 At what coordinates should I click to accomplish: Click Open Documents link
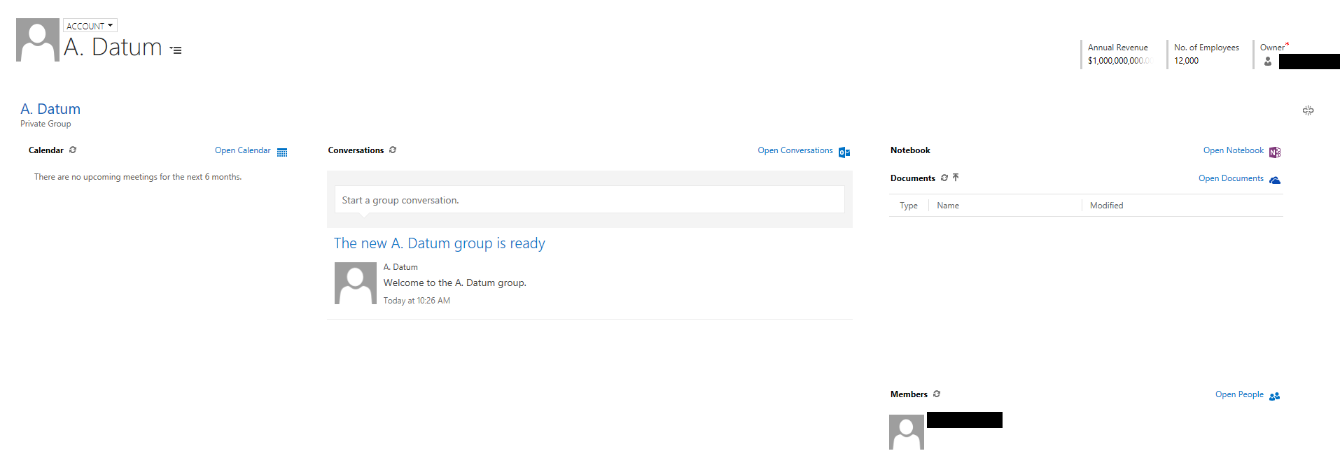point(1231,178)
